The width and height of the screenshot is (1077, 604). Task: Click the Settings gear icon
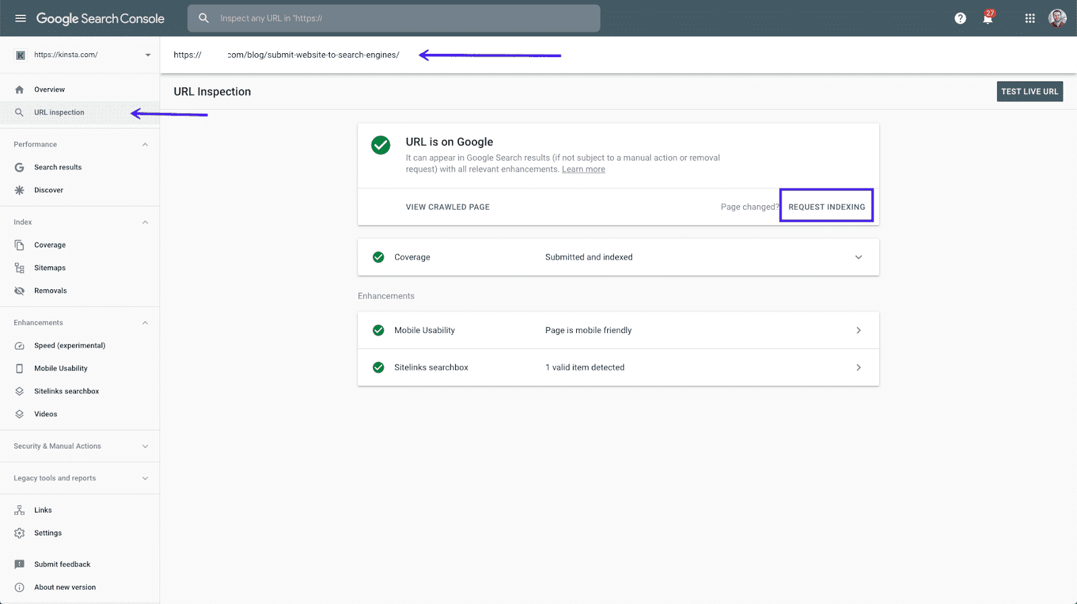(x=20, y=533)
